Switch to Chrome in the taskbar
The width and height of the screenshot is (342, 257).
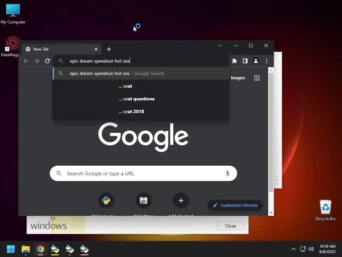[40, 249]
